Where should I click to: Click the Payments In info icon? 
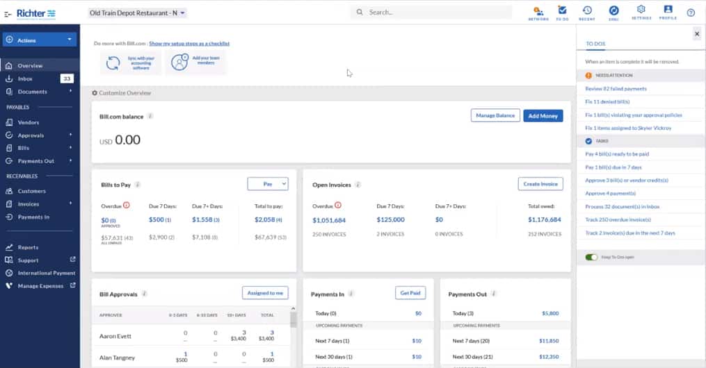(351, 294)
